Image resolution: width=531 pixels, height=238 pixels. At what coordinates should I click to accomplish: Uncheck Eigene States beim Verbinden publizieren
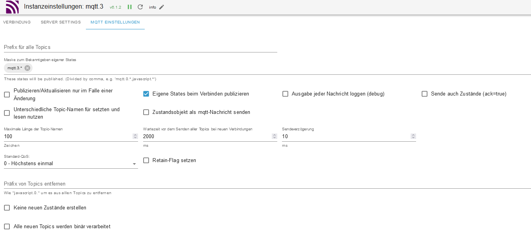tap(146, 94)
